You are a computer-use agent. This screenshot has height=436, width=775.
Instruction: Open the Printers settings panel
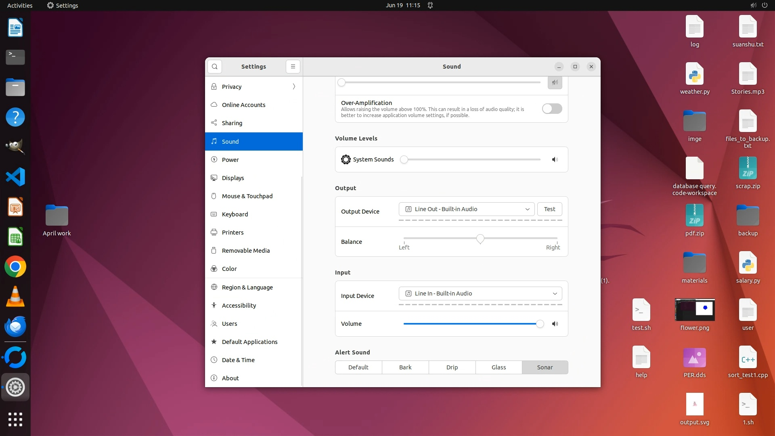[232, 233]
